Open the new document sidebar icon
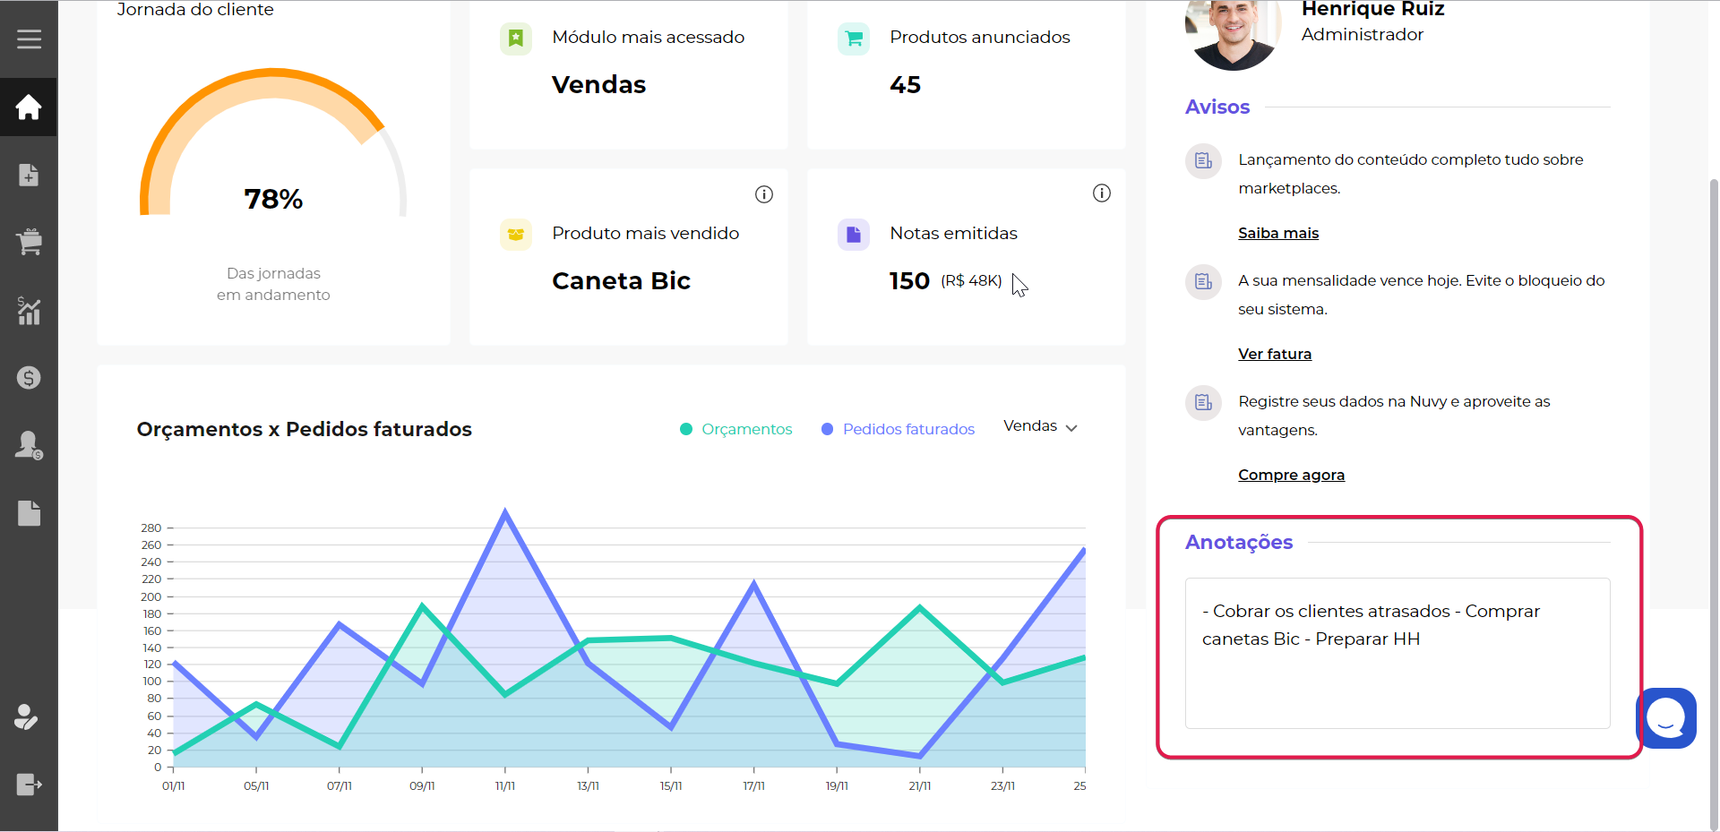1720x832 pixels. pos(29,175)
